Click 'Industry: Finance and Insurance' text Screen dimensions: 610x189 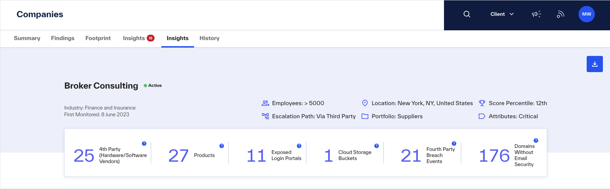coord(100,108)
